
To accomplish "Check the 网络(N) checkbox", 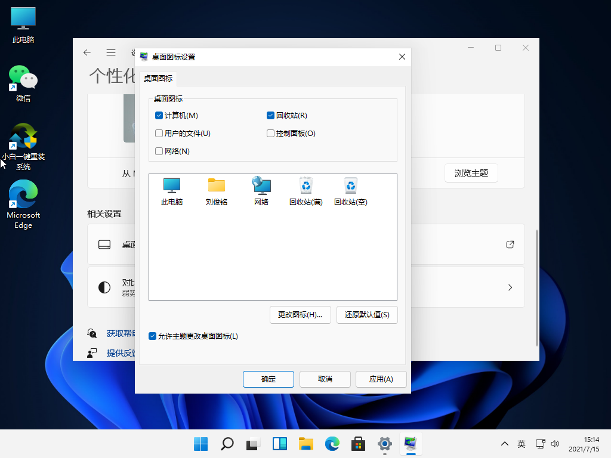I will (x=158, y=151).
